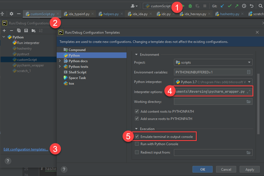Viewport: 264px width, 176px height.
Task: Select Run interpreter configuration
Action: [x=28, y=43]
